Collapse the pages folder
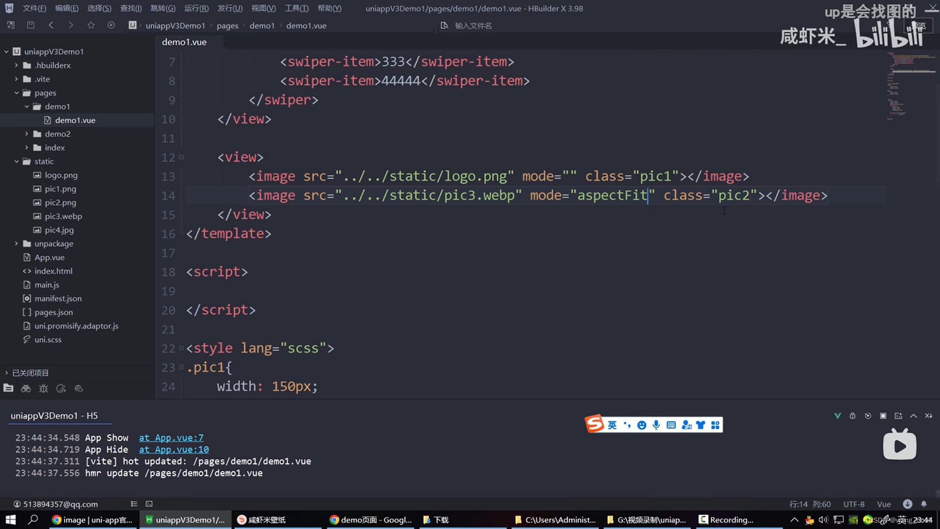Viewport: 940px width, 529px height. (16, 93)
